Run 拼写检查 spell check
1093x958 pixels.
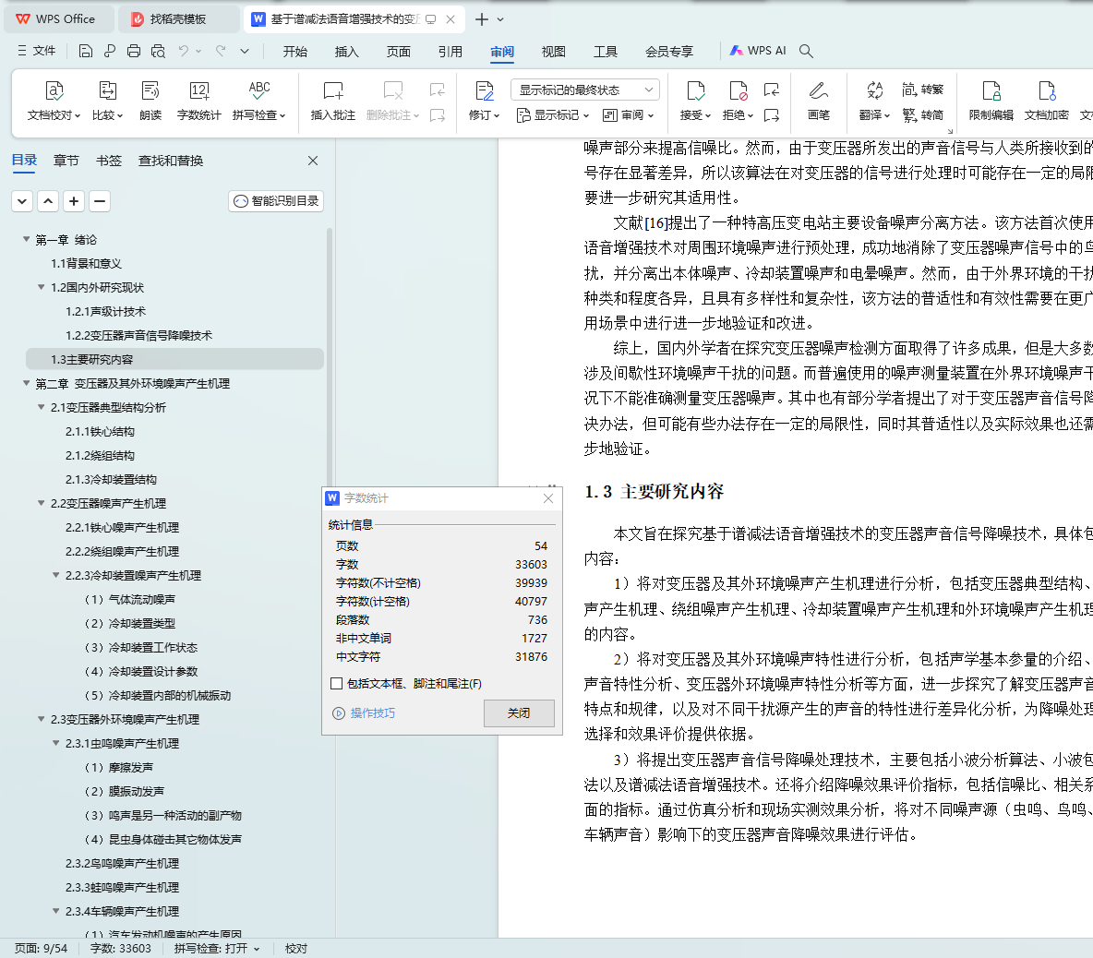pyautogui.click(x=258, y=101)
